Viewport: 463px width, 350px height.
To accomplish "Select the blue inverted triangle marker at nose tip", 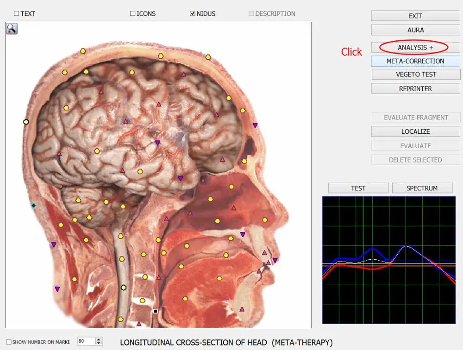I will [275, 260].
